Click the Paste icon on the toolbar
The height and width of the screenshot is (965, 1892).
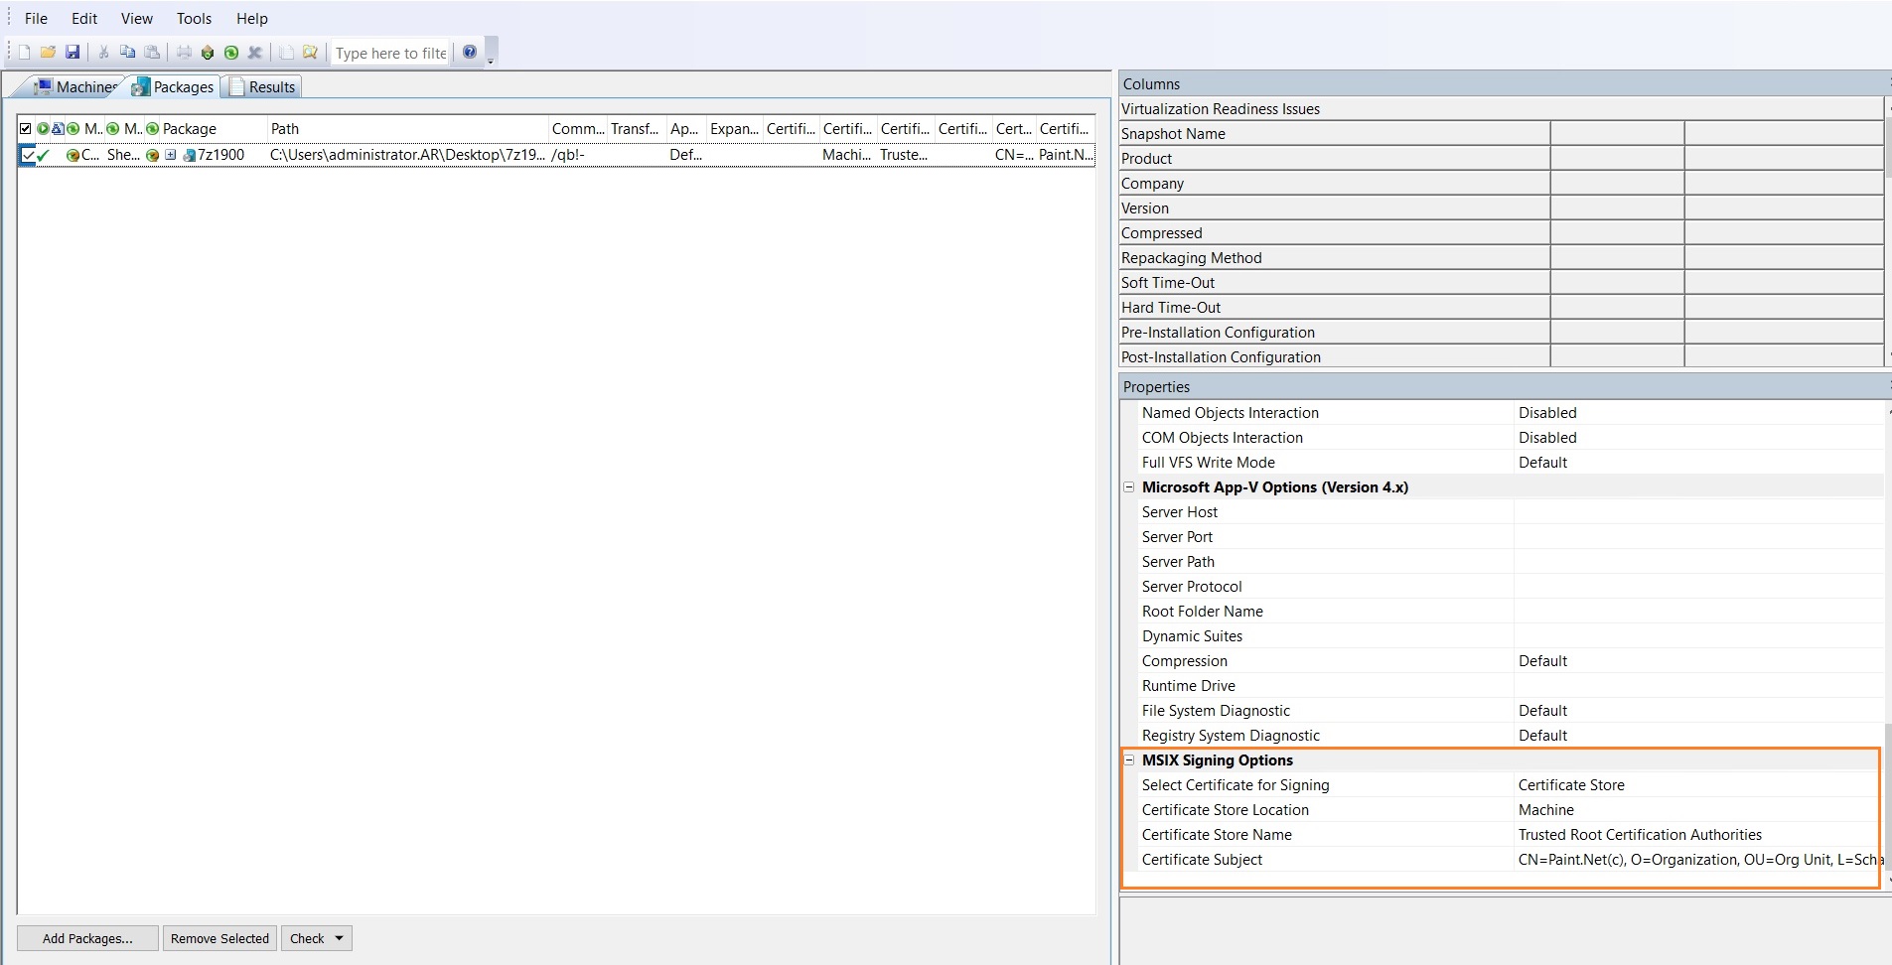(x=151, y=52)
